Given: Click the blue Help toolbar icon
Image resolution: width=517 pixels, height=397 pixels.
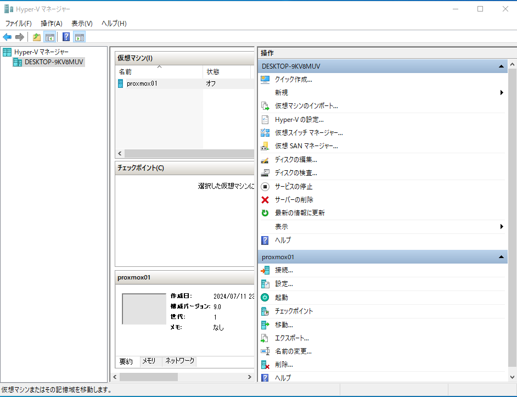Looking at the screenshot, I should (66, 37).
